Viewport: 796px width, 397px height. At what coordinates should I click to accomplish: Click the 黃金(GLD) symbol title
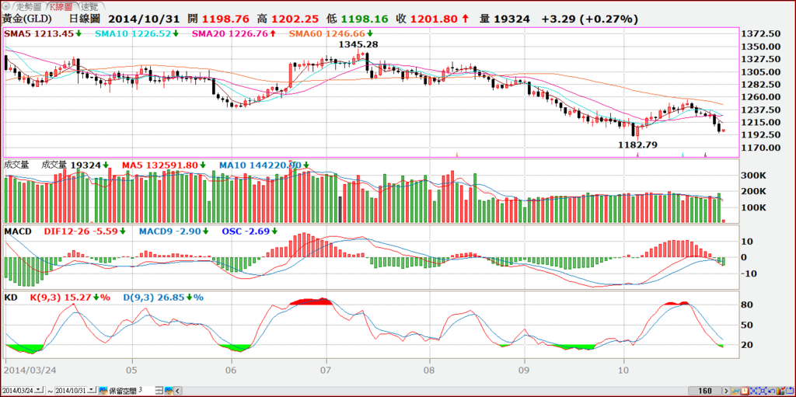pos(28,19)
